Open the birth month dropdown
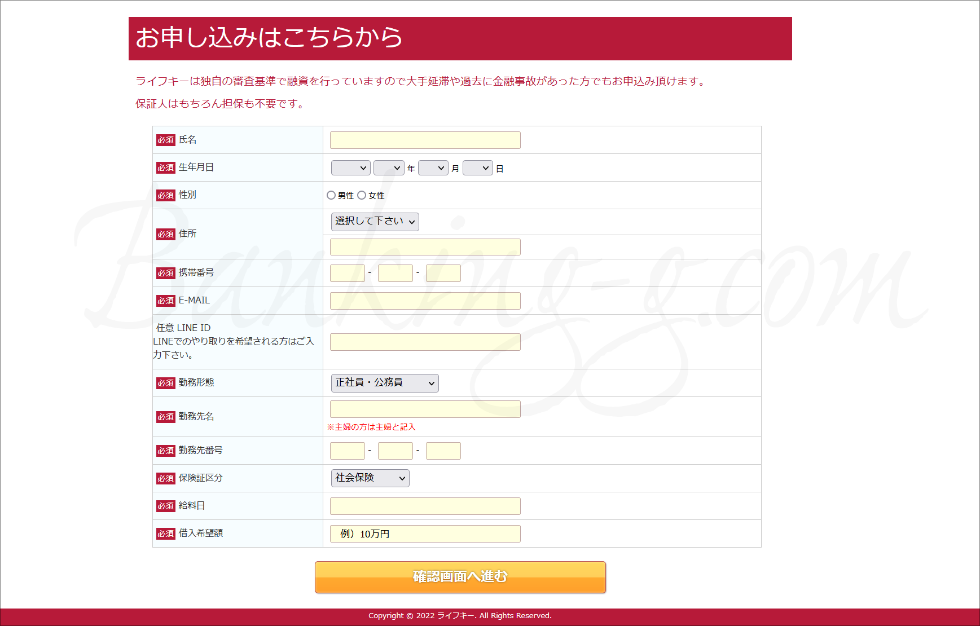Viewport: 980px width, 626px height. [x=433, y=168]
